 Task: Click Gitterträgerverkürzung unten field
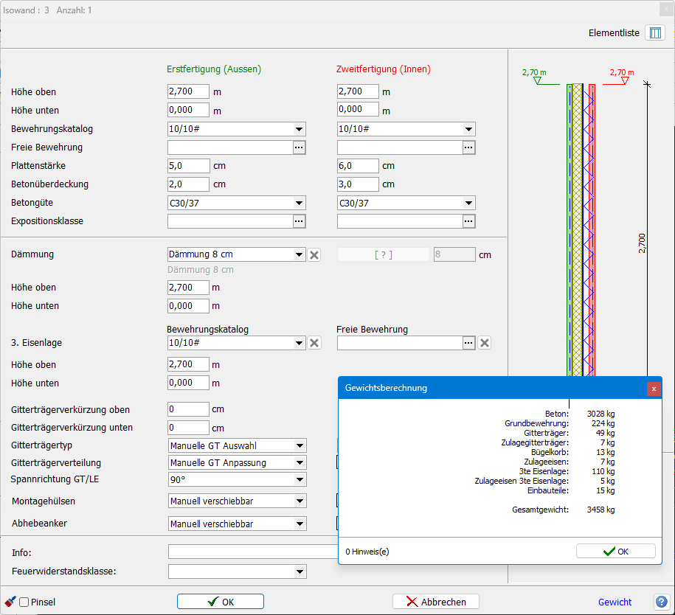(188, 428)
